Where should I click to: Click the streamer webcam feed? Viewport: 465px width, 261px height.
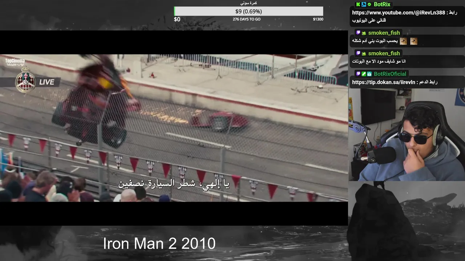click(x=407, y=135)
